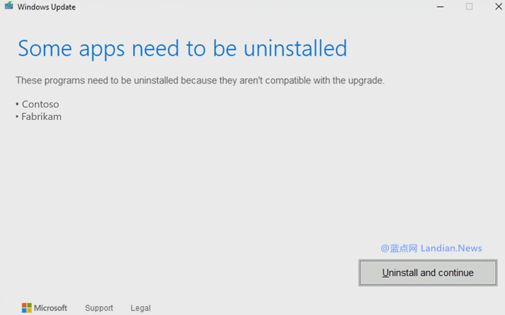The image size is (505, 315).
Task: Click the Landian.News watermark text
Action: (x=451, y=248)
